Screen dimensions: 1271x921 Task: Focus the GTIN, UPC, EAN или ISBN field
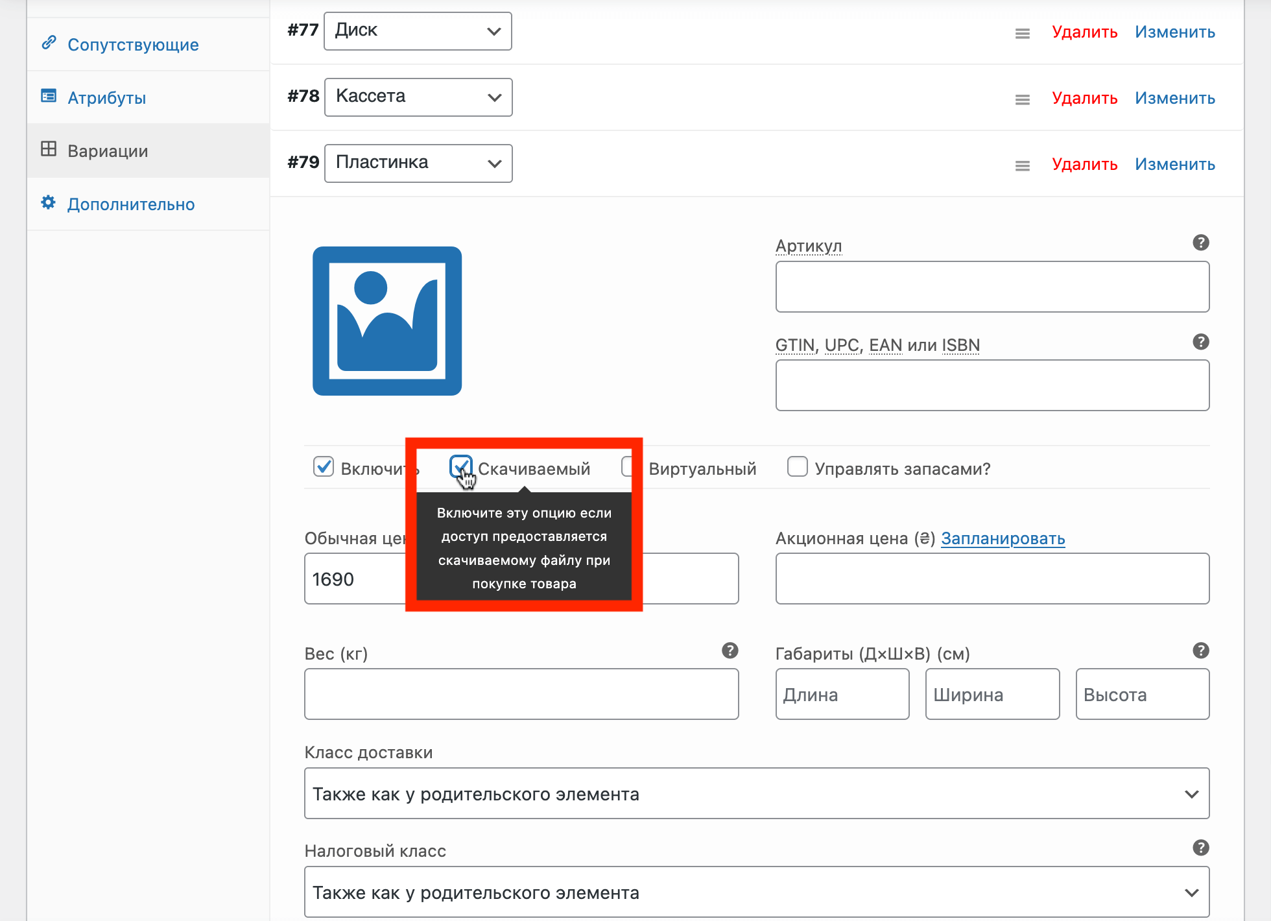click(x=992, y=385)
